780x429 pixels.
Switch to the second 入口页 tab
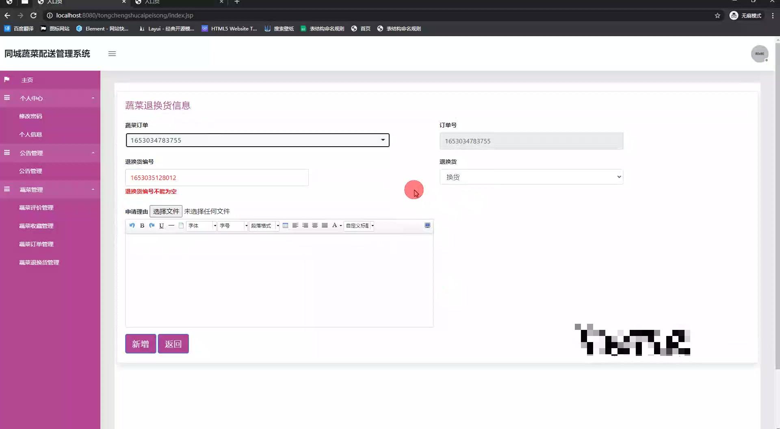(179, 2)
